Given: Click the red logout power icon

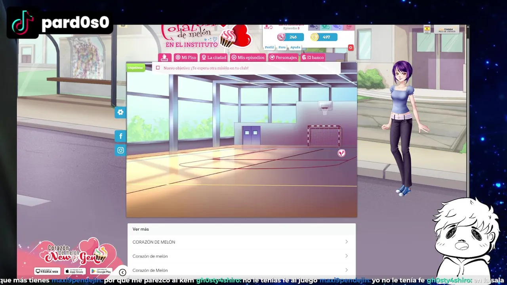Looking at the screenshot, I should (x=351, y=47).
